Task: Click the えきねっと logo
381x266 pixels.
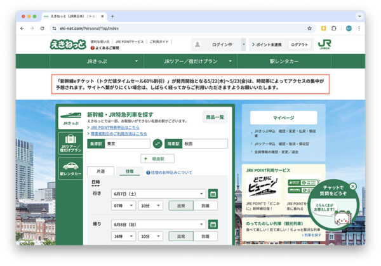Action: coord(68,44)
